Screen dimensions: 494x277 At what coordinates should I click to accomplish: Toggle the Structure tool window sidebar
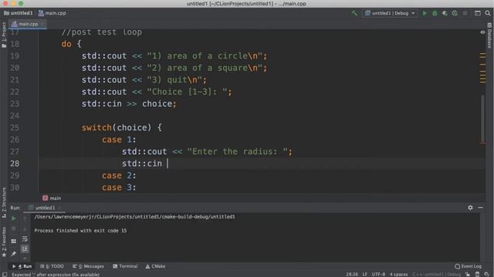[x=4, y=202]
